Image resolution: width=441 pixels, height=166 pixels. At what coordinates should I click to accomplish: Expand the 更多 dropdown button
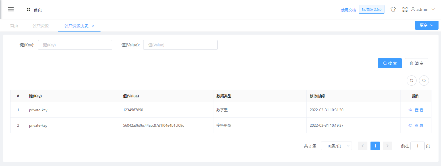(427, 25)
